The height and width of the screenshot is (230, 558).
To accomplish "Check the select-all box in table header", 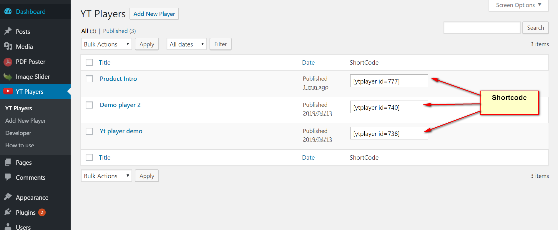I will (x=89, y=62).
